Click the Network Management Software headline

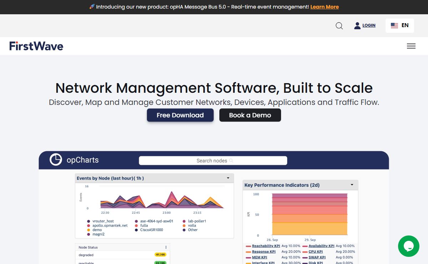point(214,88)
